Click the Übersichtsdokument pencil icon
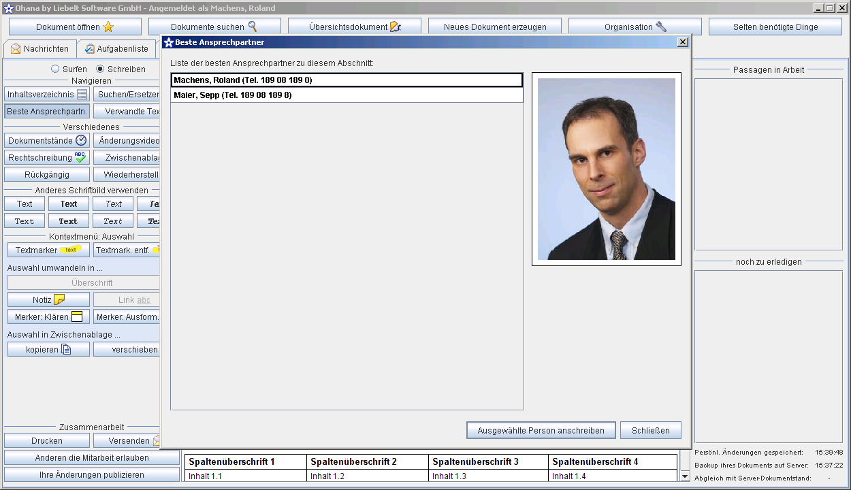 click(x=395, y=27)
